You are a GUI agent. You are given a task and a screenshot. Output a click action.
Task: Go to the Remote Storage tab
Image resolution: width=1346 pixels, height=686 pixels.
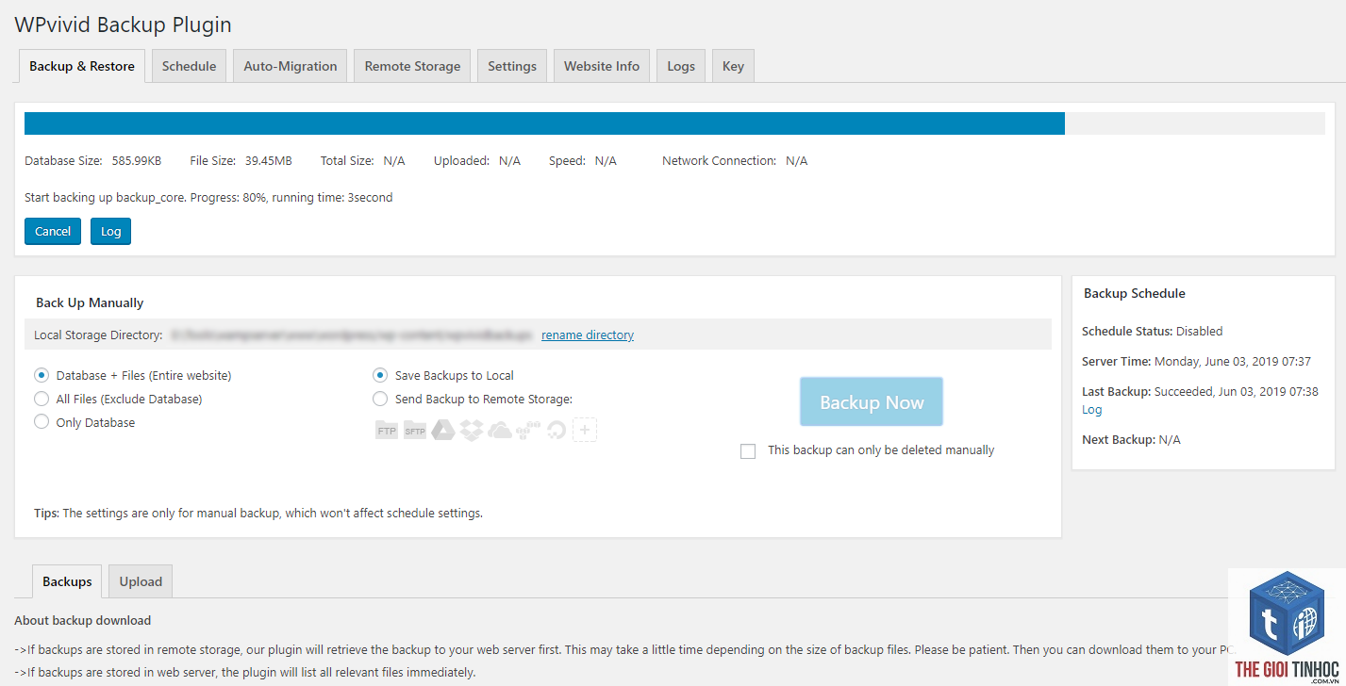click(x=412, y=66)
